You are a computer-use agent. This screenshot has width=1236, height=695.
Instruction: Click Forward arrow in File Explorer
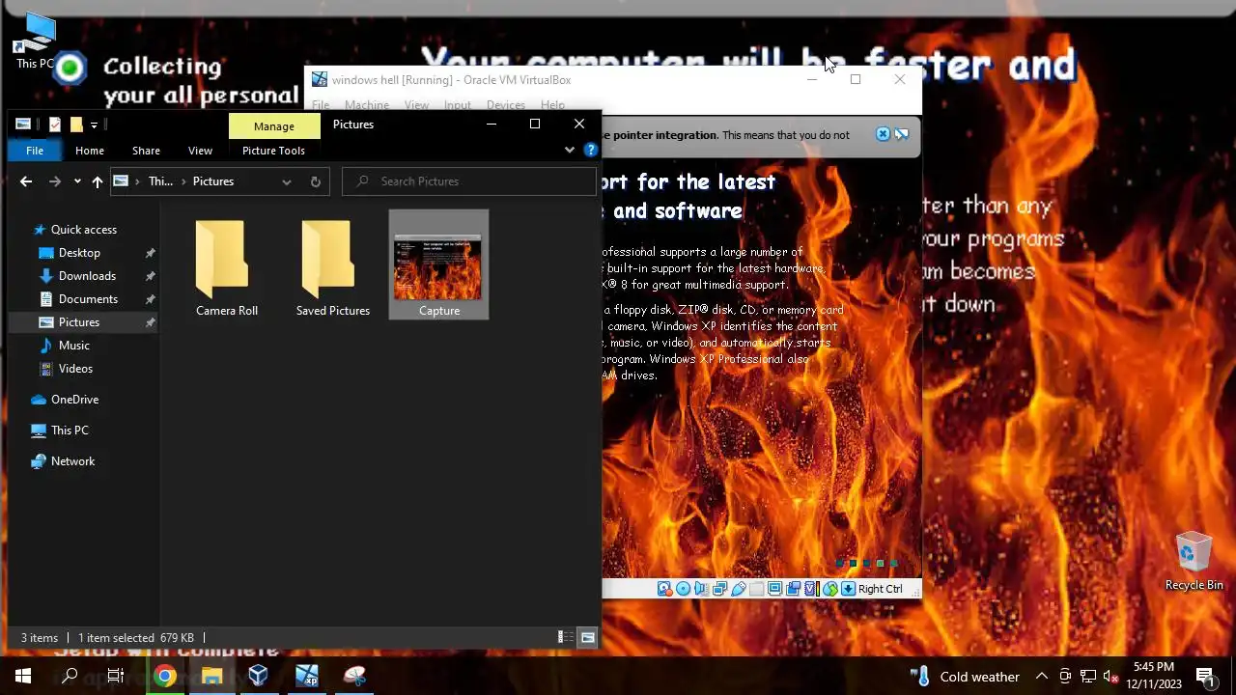[x=55, y=181]
